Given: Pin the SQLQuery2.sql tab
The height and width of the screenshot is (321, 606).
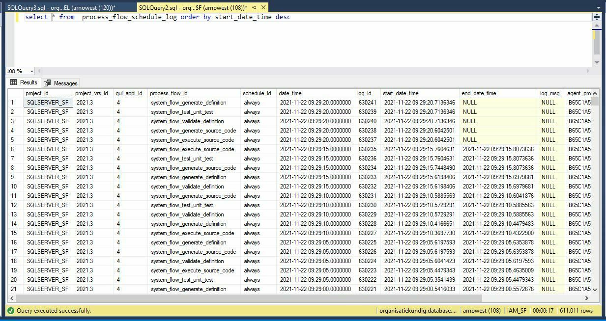Looking at the screenshot, I should point(254,7).
